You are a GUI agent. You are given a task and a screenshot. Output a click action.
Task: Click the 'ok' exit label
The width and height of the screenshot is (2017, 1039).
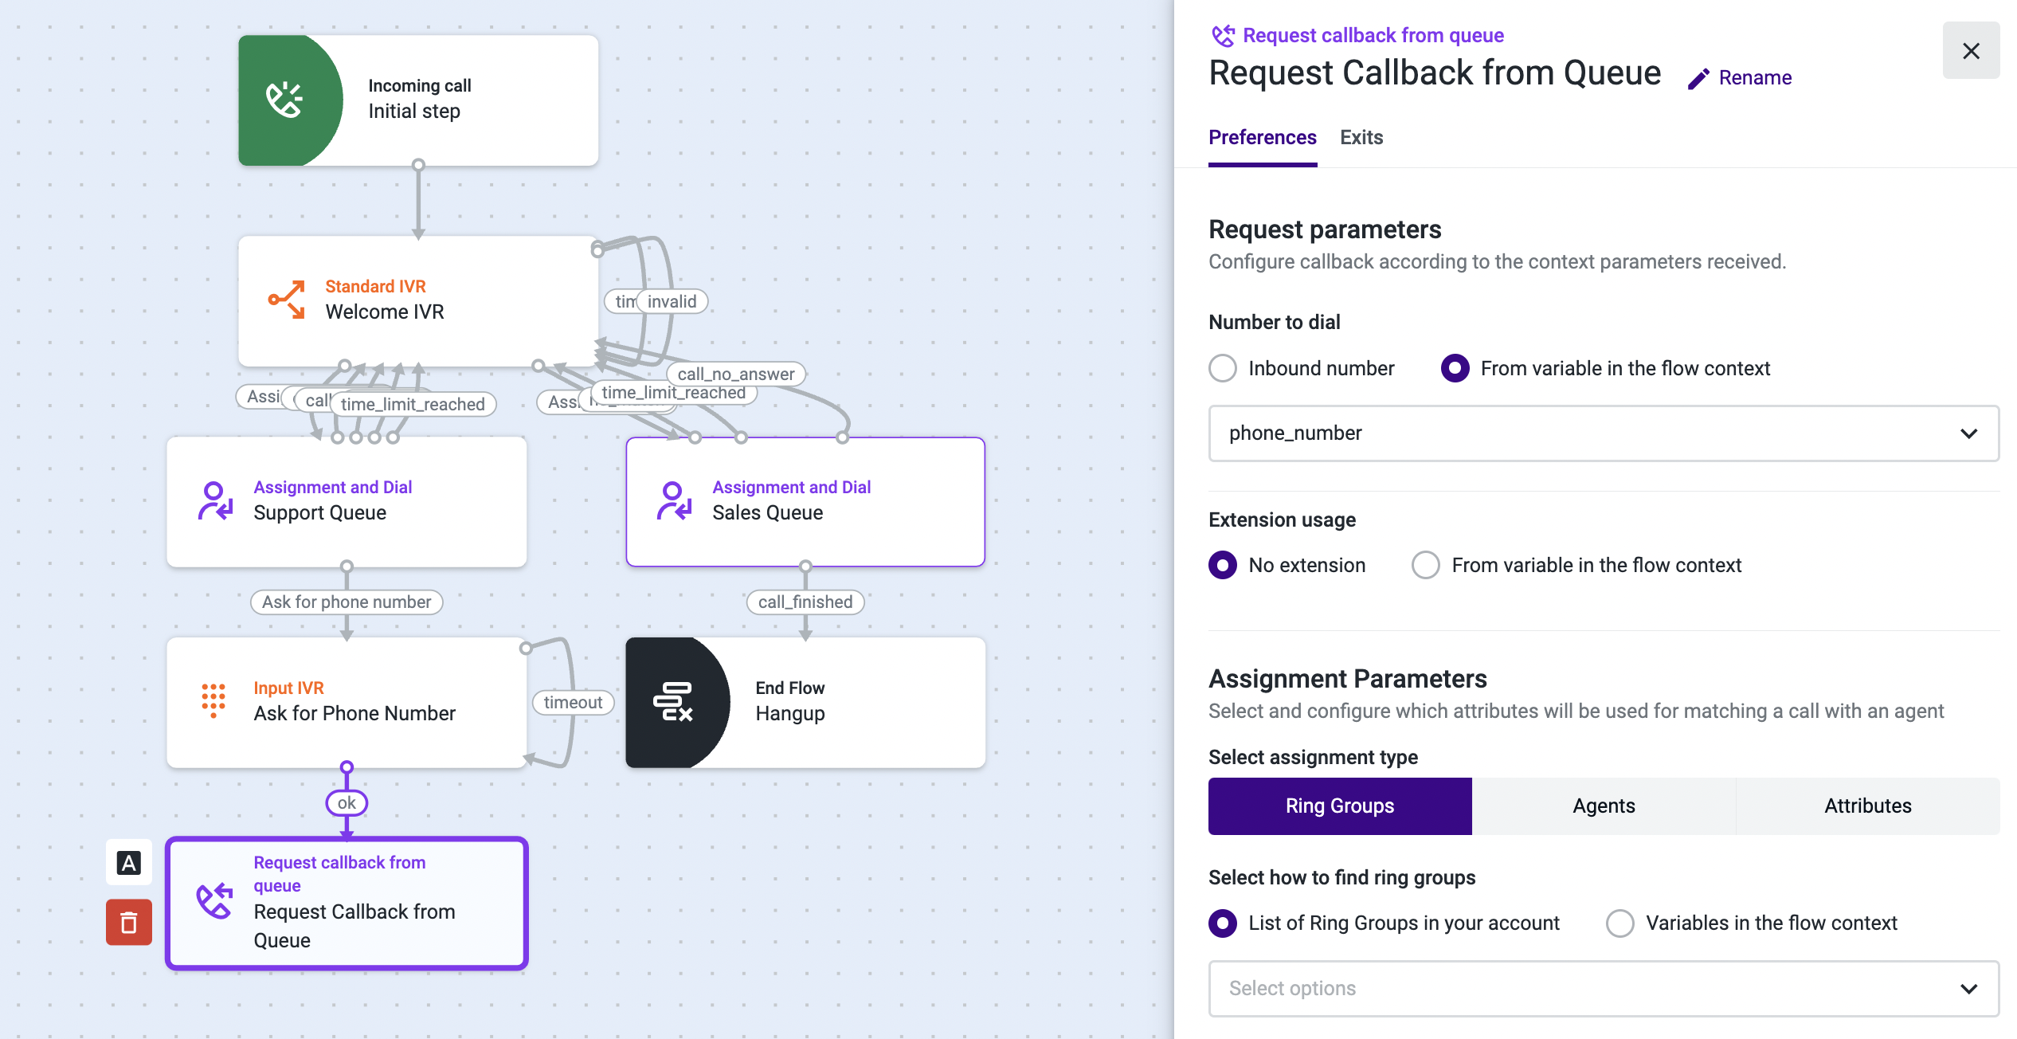click(x=347, y=803)
